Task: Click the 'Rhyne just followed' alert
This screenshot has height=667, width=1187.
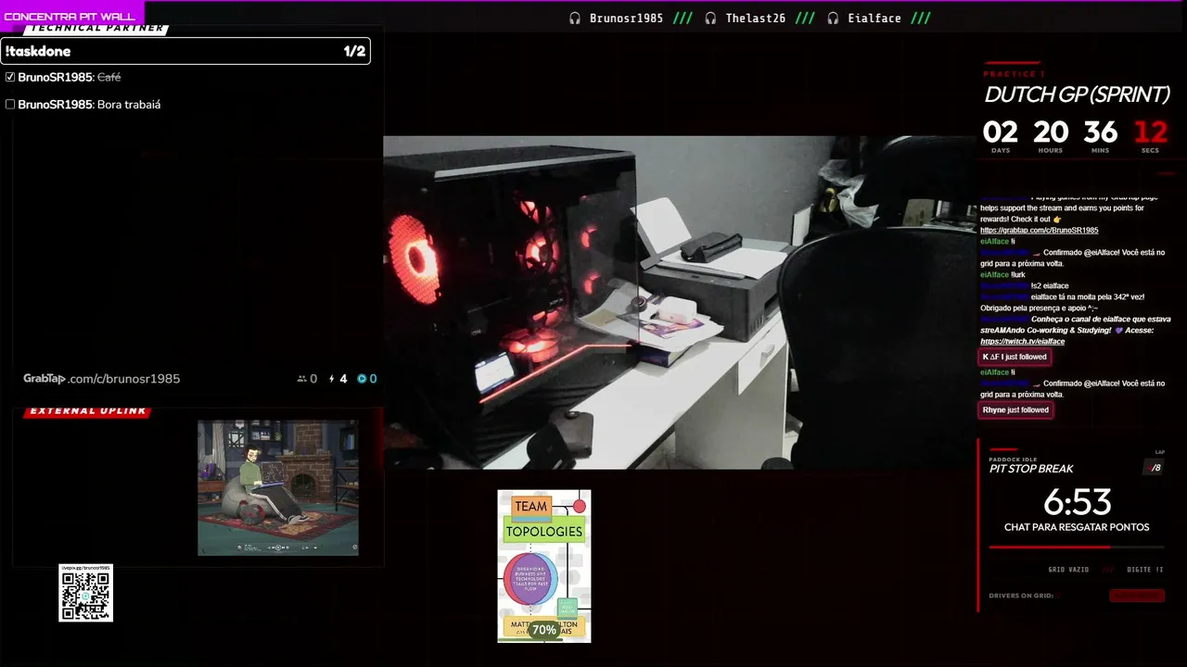Action: [x=1015, y=409]
